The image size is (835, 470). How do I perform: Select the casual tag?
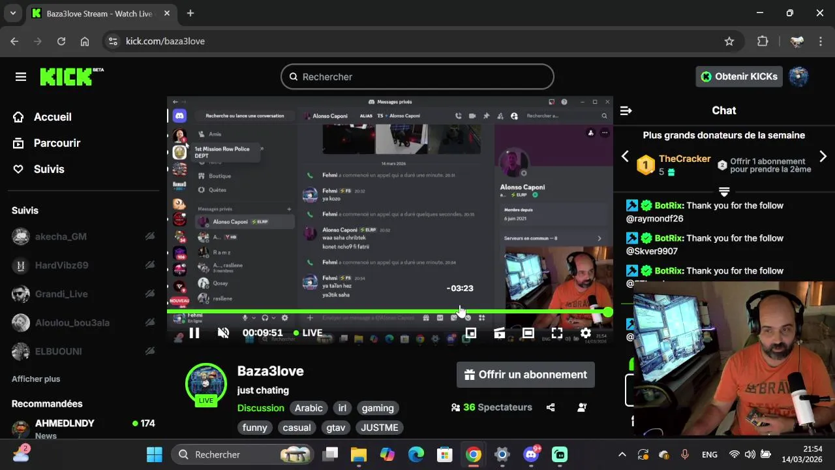coord(297,428)
